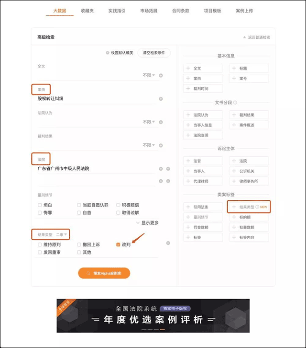This screenshot has width=306, height=348.
Task: Switch to the 收藏夹 tab
Action: (x=87, y=11)
